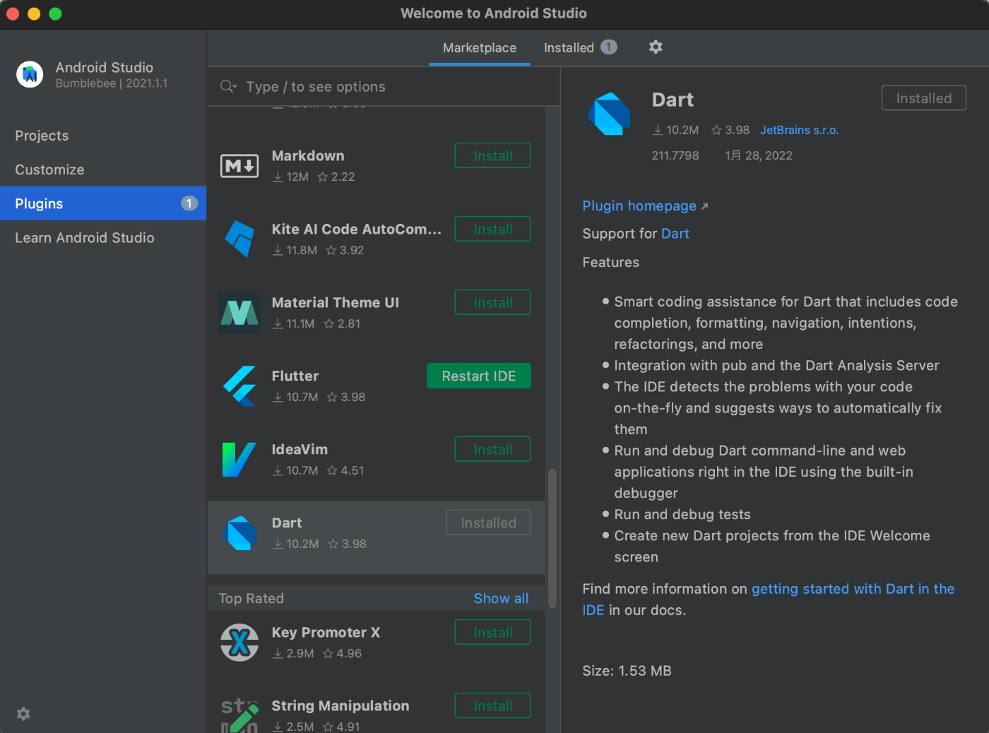Screen dimensions: 989x733
Task: Click the String Manipulation plugin icon
Action: pos(239,715)
